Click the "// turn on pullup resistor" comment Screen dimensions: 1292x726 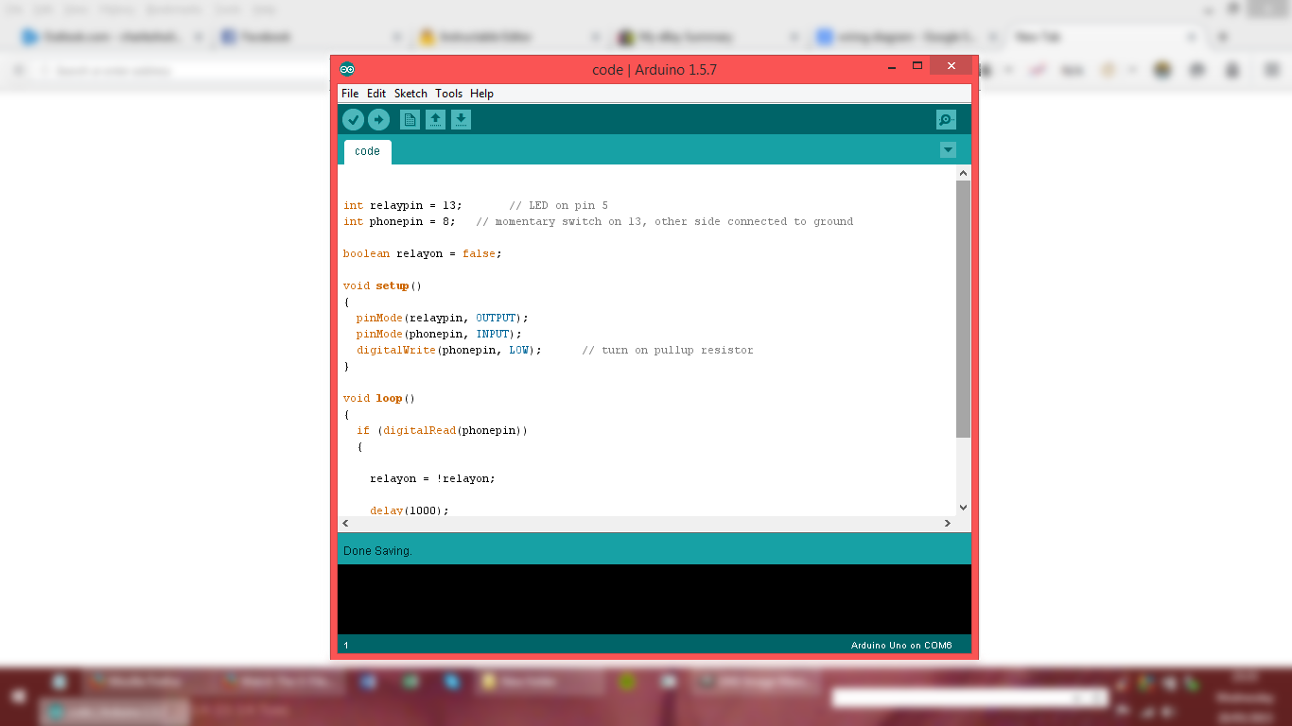coord(668,350)
